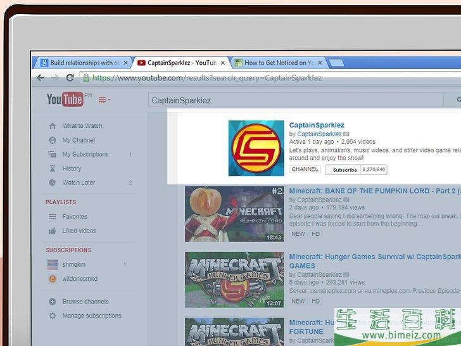Open Hunger Games Survival video thumbnail, 12:07
This screenshot has width=461, height=346.
(x=234, y=279)
